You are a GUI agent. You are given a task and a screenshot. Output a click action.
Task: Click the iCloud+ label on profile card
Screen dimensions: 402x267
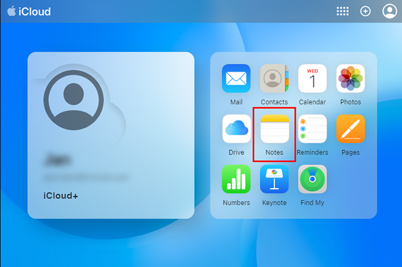pos(60,196)
